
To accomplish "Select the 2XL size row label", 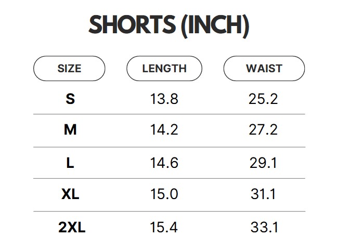I will pyautogui.click(x=71, y=227).
